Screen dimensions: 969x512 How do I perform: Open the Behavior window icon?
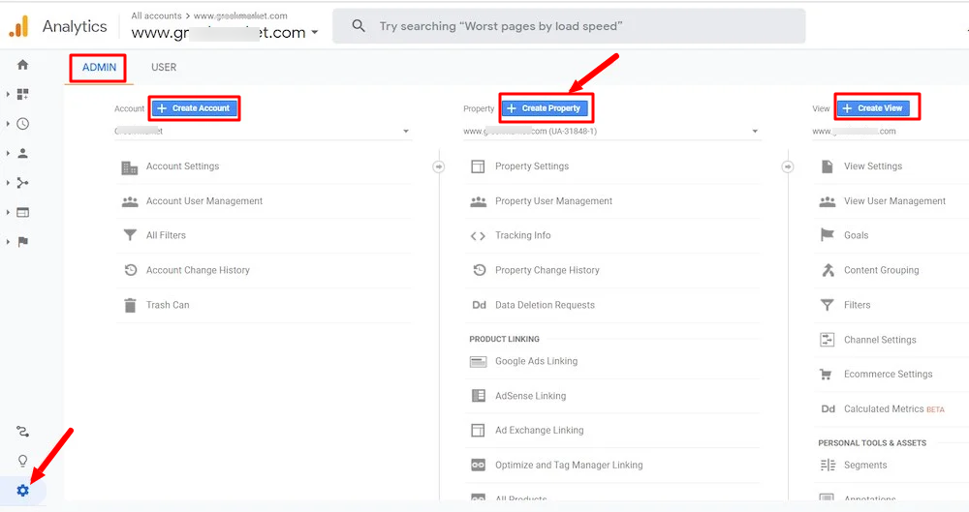[23, 213]
